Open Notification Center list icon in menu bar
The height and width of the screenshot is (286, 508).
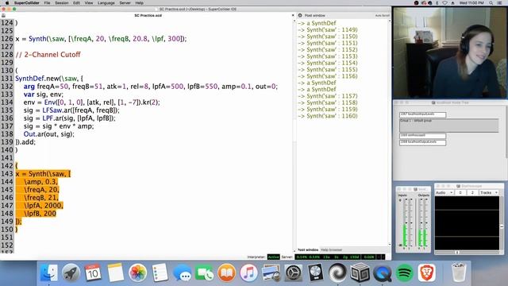pyautogui.click(x=500, y=3)
